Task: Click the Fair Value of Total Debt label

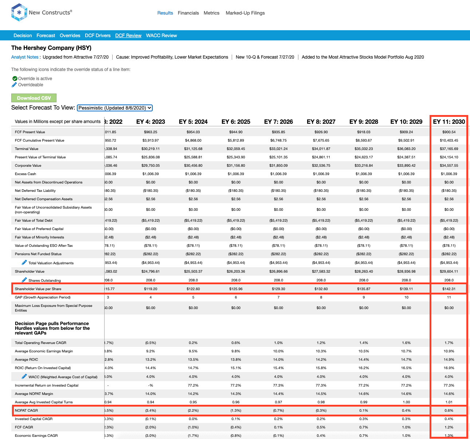Action: [34, 220]
